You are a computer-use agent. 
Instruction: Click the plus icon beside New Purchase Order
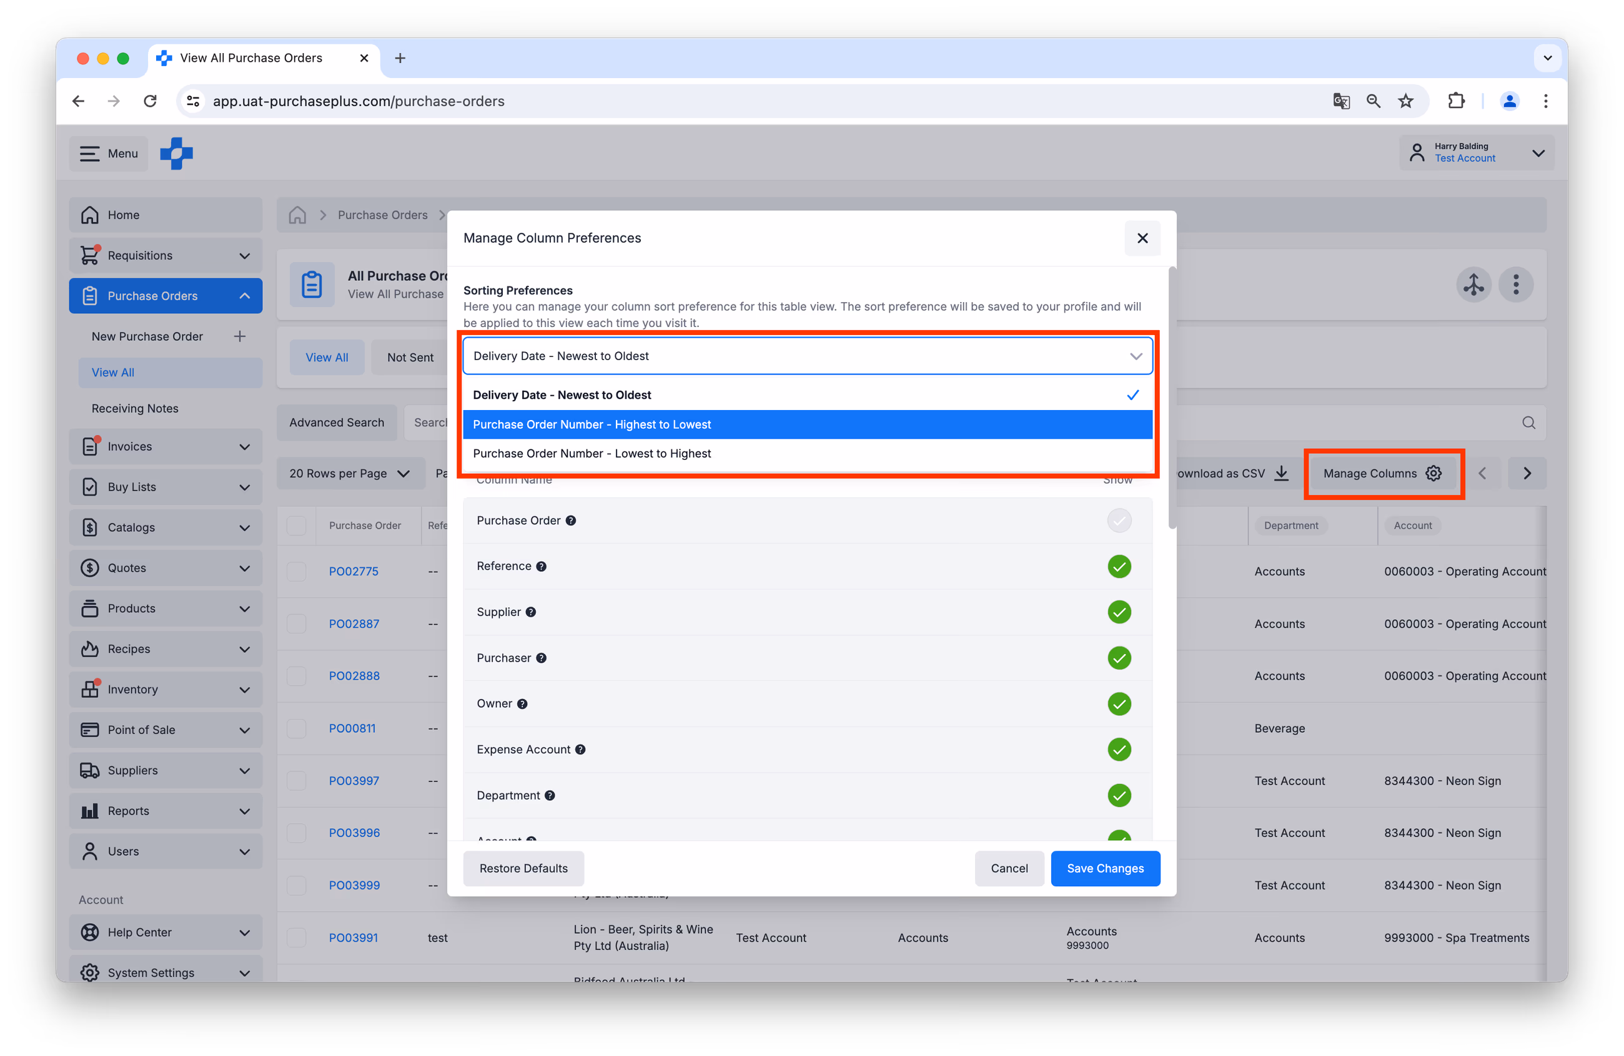click(x=239, y=336)
